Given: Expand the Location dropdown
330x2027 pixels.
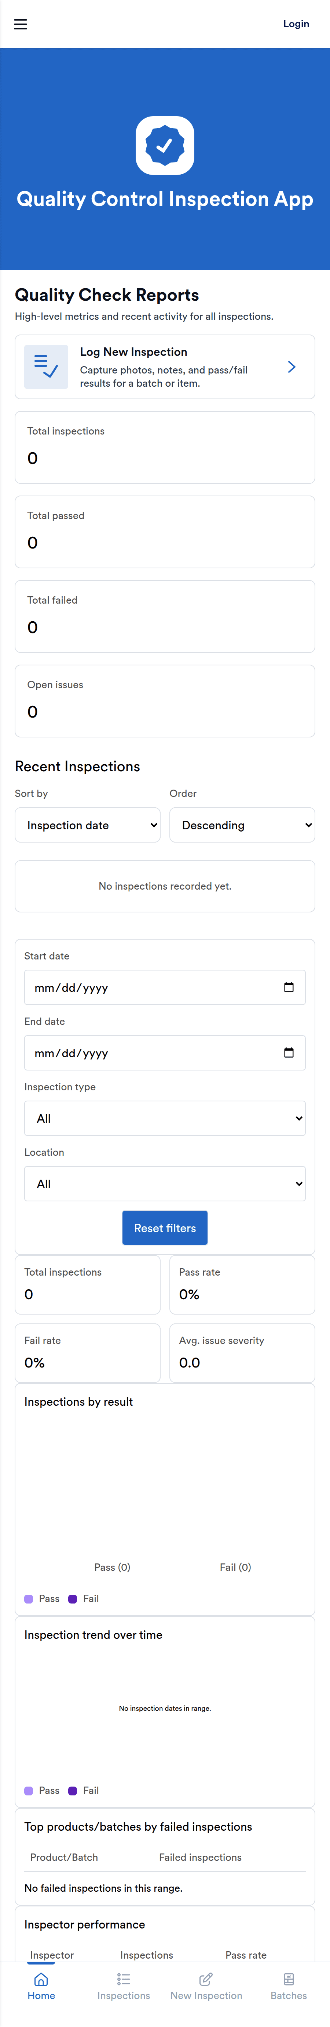Looking at the screenshot, I should click(165, 1183).
